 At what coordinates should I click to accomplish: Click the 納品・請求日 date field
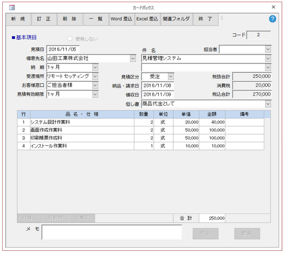pos(157,85)
